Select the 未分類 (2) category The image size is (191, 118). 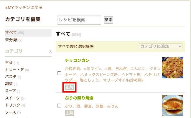[14, 40]
